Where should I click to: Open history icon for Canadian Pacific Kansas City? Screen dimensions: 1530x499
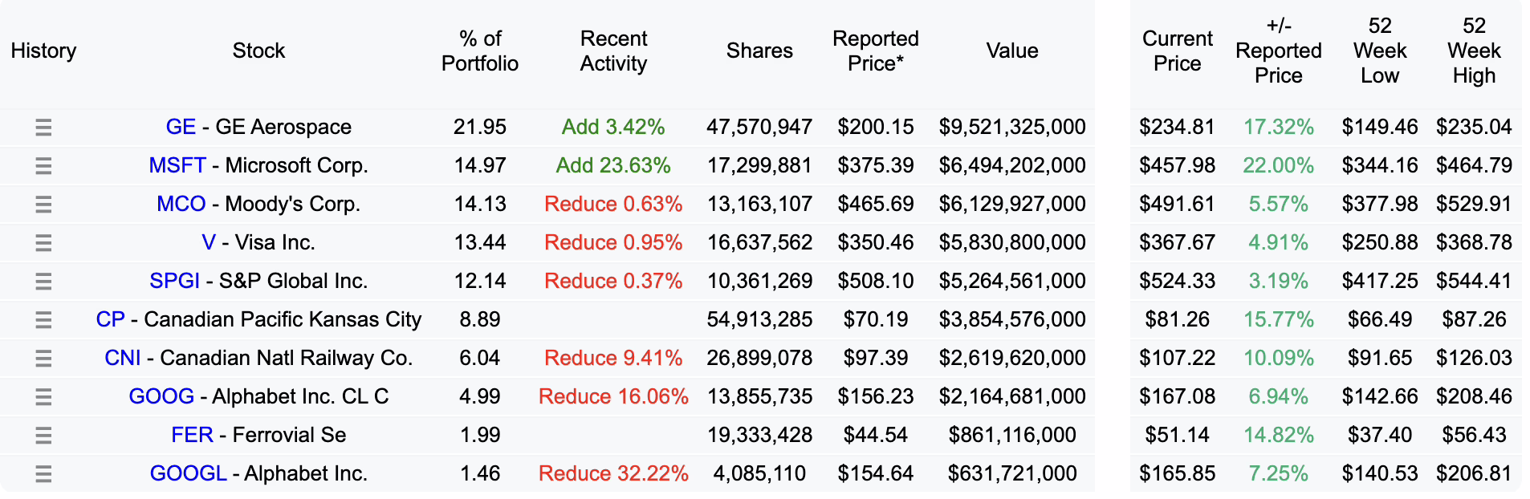pos(43,320)
